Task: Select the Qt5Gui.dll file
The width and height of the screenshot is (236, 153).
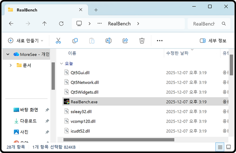Action: click(145, 73)
